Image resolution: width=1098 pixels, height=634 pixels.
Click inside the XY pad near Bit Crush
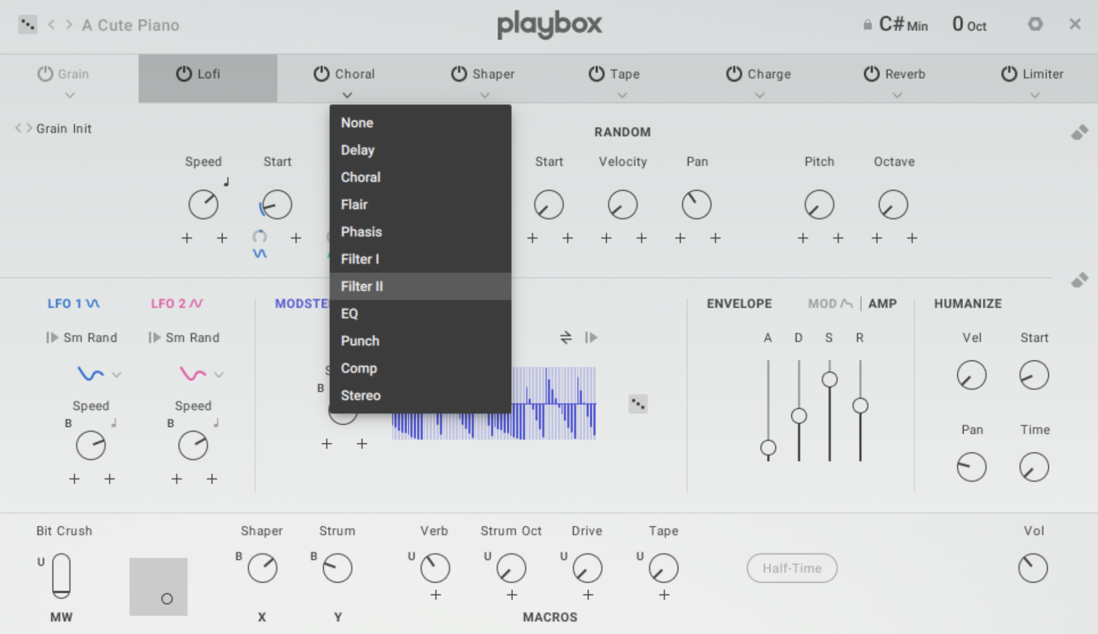(158, 587)
